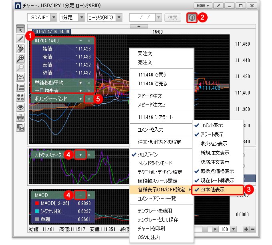The height and width of the screenshot is (245, 272).
Task: Click the red MACD[12-26] color swatch
Action: click(36, 204)
